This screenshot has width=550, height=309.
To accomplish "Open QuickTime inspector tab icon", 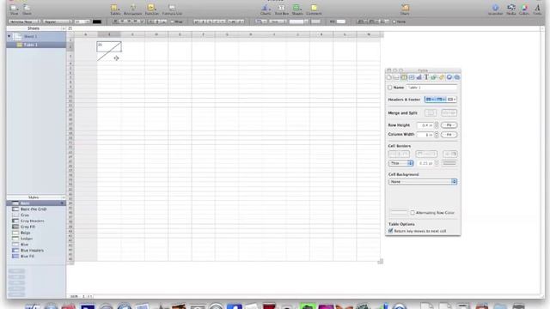I will click(x=456, y=77).
